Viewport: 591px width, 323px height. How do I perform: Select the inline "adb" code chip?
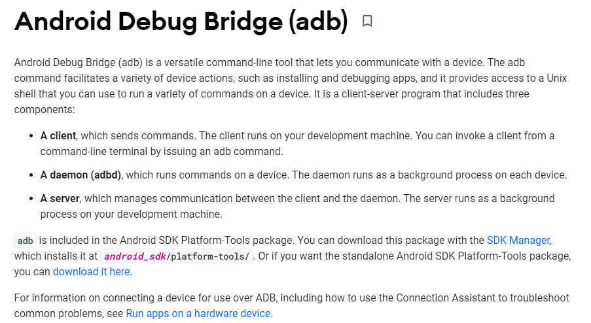pos(26,240)
